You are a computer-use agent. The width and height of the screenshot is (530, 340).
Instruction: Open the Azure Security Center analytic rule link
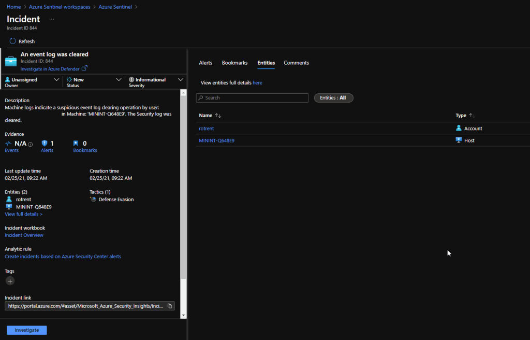pos(63,257)
